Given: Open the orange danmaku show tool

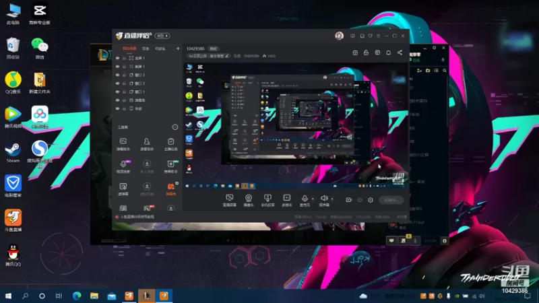Looking at the screenshot, I should 170,189.
